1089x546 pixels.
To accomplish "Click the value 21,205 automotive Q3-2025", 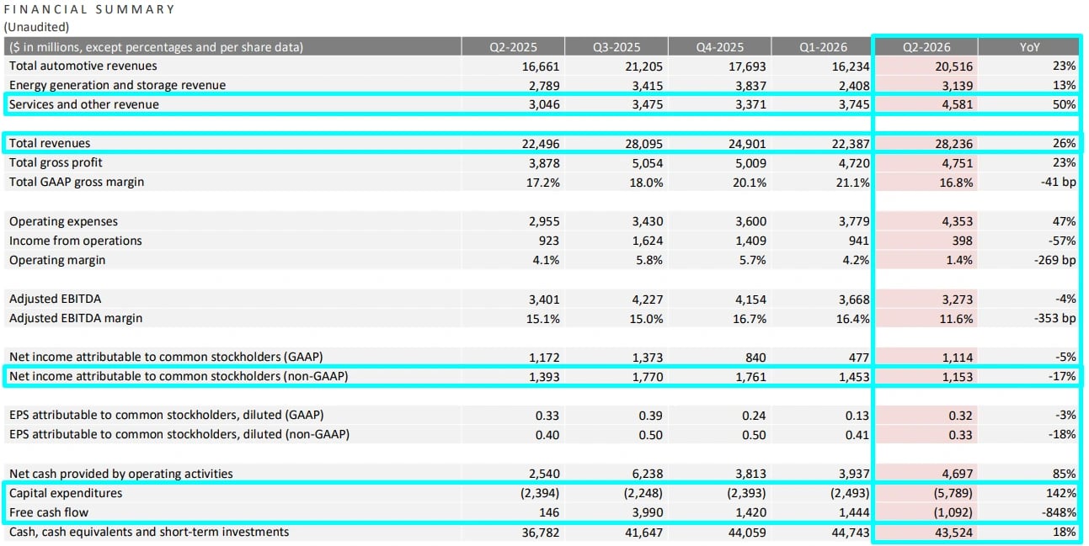I will click(x=644, y=66).
